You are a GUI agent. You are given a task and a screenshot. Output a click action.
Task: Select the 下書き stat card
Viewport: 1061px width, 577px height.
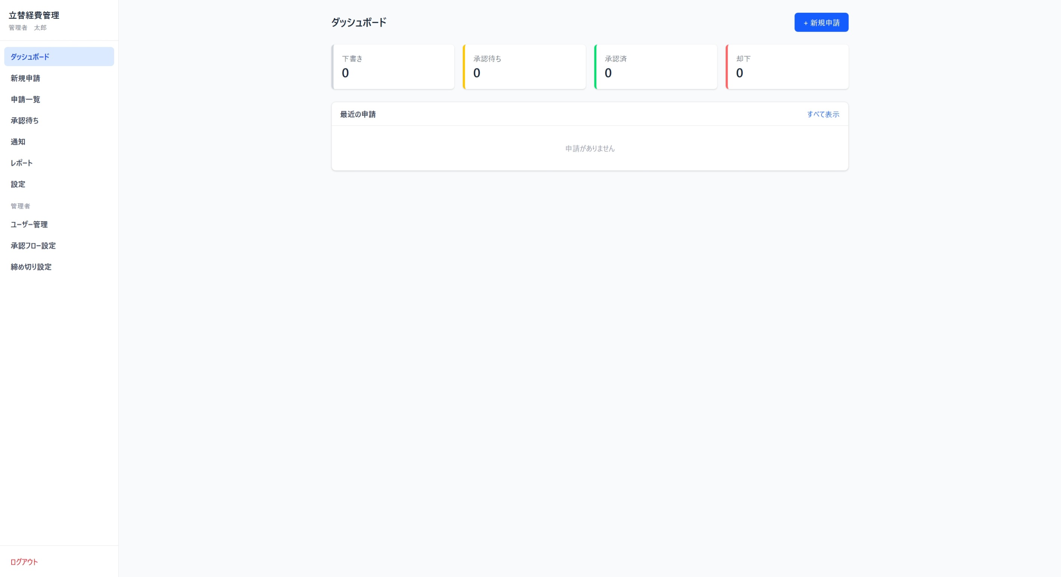click(x=393, y=66)
